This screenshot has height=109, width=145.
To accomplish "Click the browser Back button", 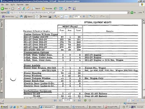I will (x=4, y=8).
